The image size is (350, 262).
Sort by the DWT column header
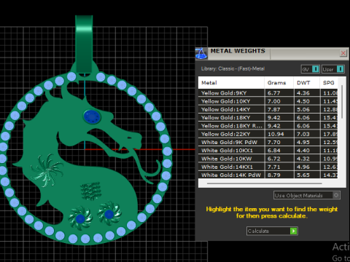point(306,83)
